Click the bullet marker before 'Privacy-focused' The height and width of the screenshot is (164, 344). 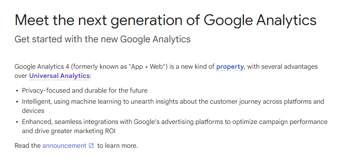17,91
